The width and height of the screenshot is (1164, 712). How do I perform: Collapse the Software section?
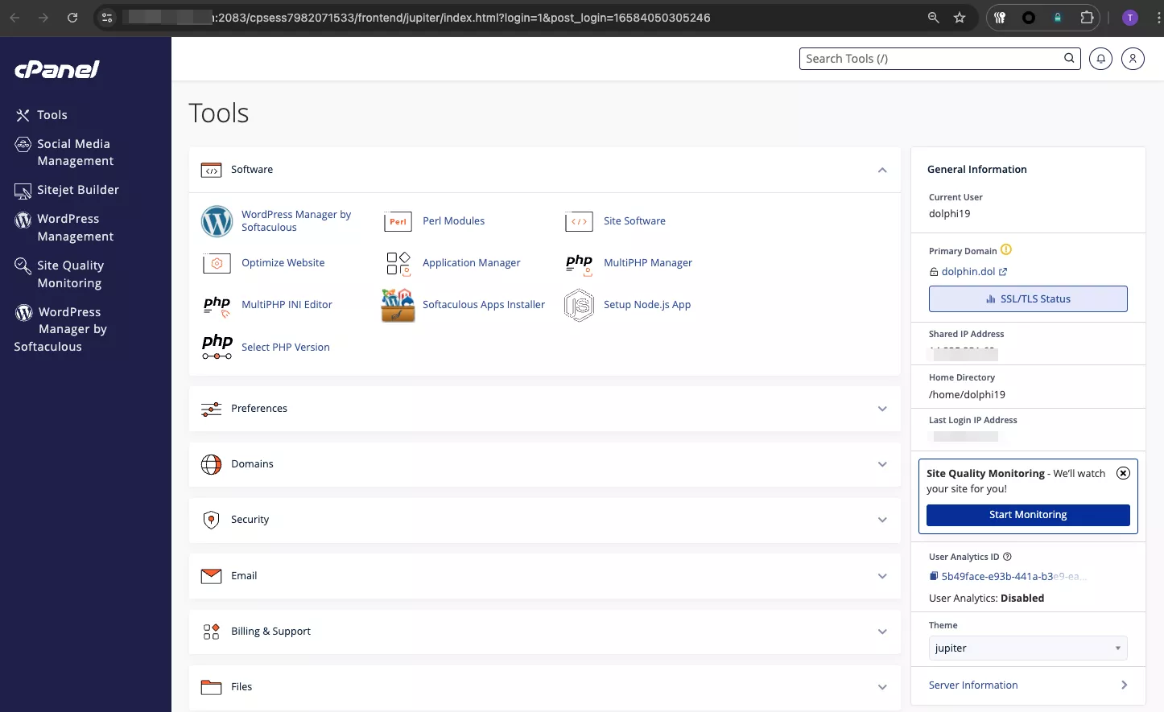tap(882, 170)
